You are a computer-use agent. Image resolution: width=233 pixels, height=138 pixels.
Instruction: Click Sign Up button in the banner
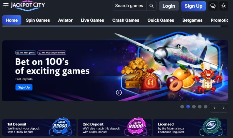[24, 87]
